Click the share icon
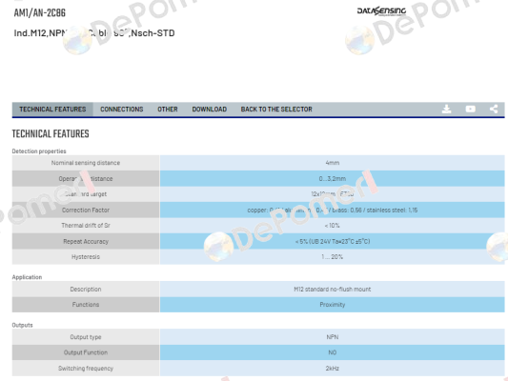 (x=494, y=109)
